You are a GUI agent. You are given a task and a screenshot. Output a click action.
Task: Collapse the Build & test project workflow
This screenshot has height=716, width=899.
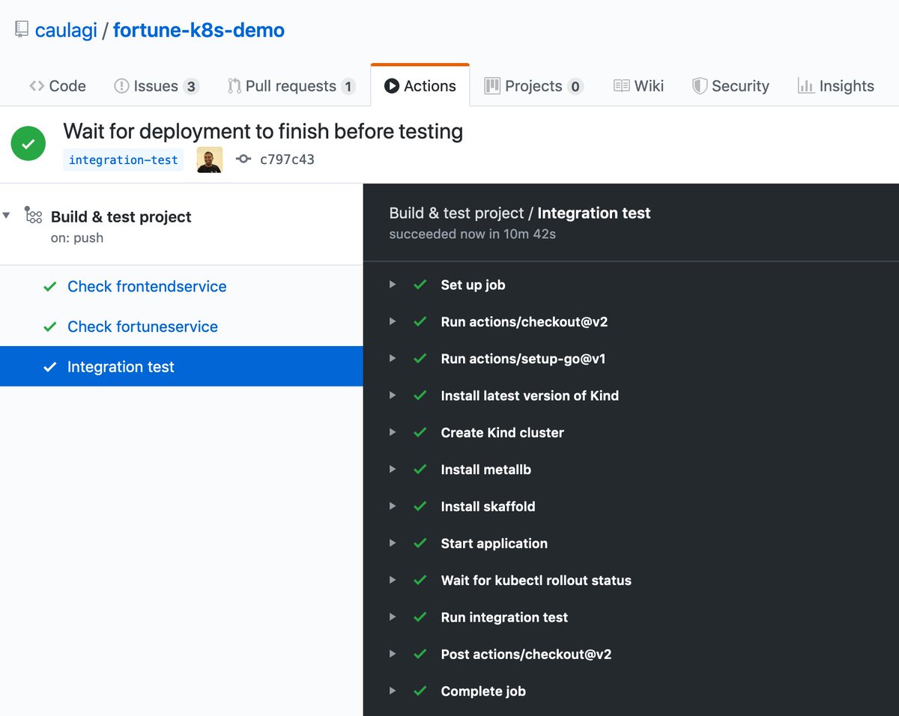pos(7,216)
